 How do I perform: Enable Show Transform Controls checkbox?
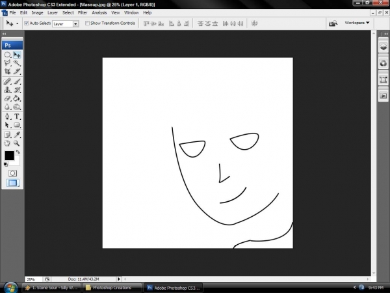[87, 23]
